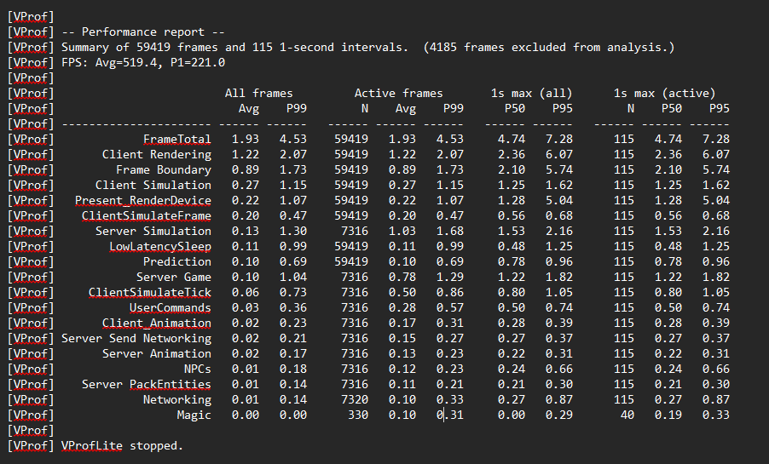
Task: Click Server Game's Active Avg value 0.78
Action: pos(402,277)
